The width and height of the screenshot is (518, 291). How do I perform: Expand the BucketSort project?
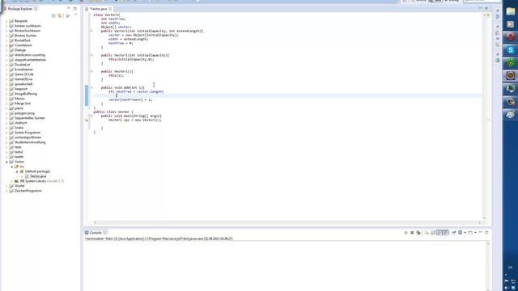[6, 40]
